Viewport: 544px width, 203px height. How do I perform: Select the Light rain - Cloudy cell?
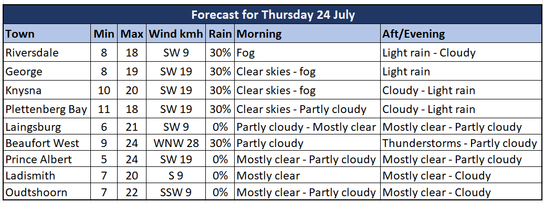pos(461,52)
